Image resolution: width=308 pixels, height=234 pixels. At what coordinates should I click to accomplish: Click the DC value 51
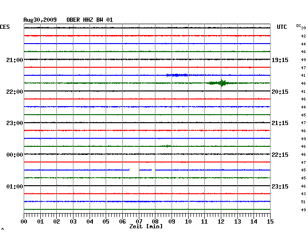pyautogui.click(x=303, y=202)
